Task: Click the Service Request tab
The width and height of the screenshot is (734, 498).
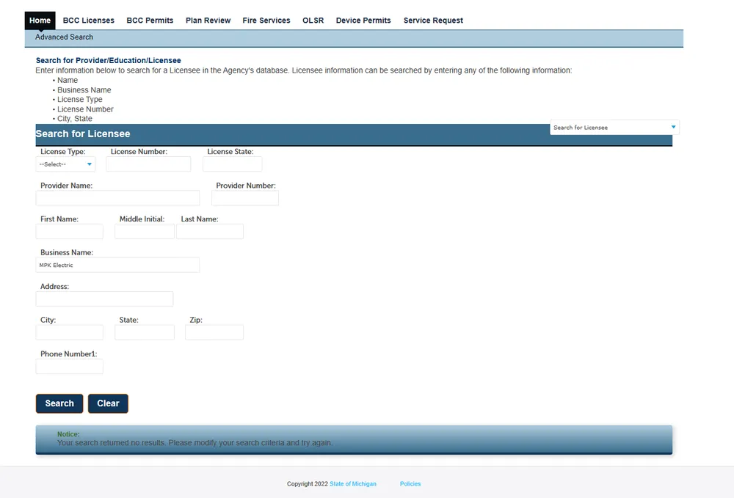Action: (x=433, y=21)
